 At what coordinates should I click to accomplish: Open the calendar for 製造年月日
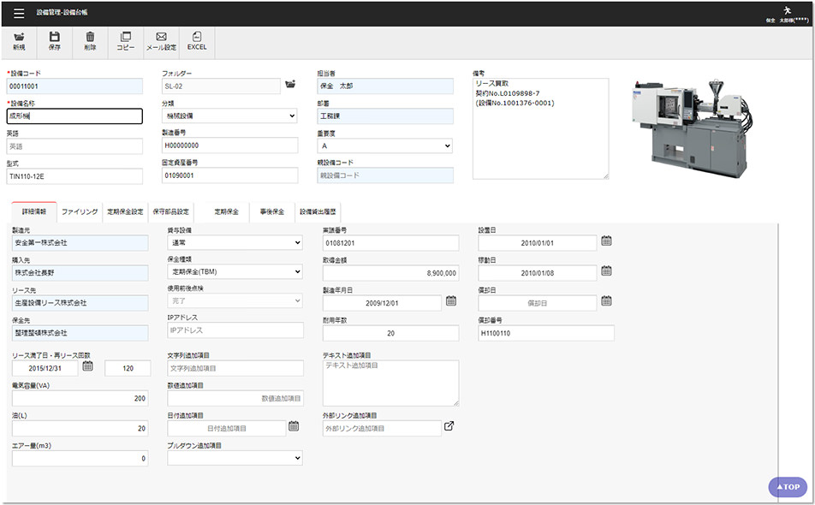click(451, 300)
